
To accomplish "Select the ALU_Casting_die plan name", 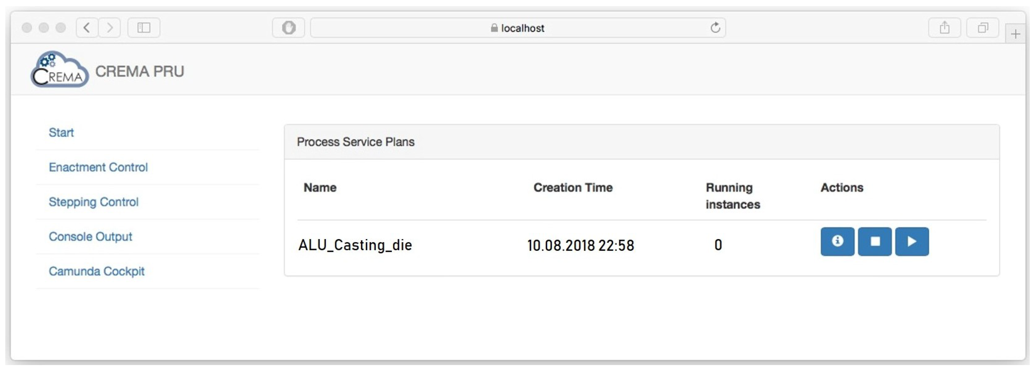I will point(355,245).
